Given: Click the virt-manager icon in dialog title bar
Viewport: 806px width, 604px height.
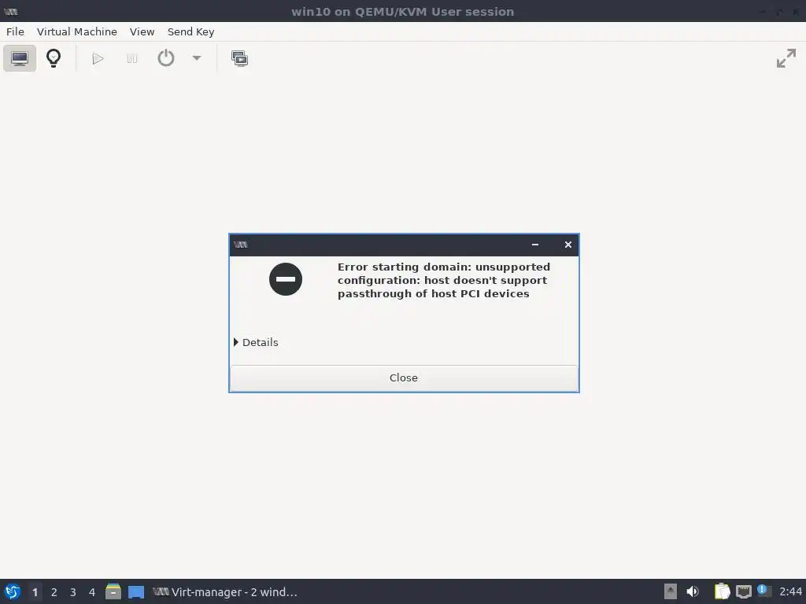Looking at the screenshot, I should click(241, 245).
